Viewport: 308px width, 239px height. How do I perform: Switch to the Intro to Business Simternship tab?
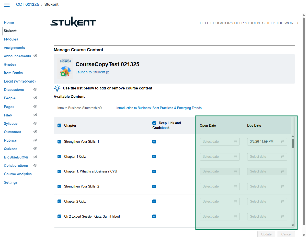pos(79,108)
